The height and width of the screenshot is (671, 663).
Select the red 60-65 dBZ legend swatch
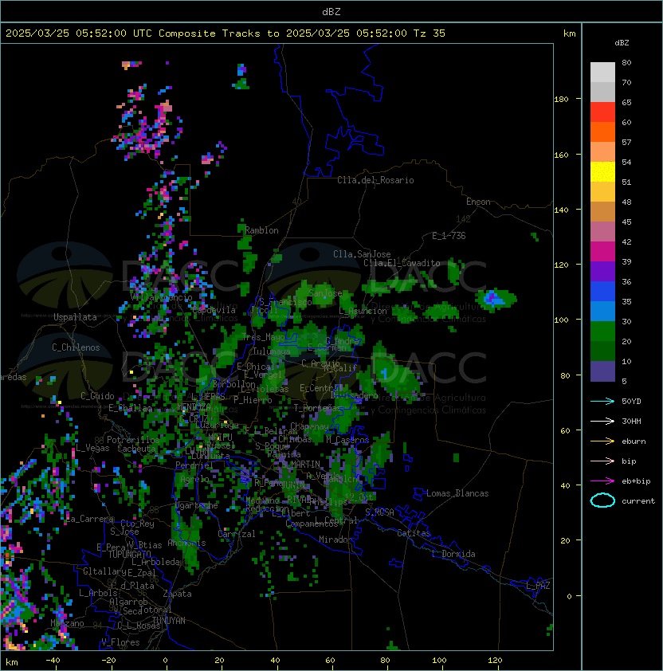[x=602, y=112]
